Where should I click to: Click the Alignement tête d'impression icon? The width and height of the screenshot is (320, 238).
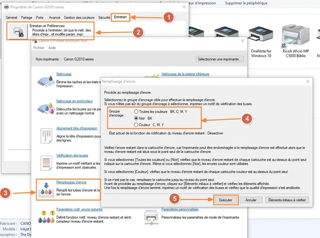[46, 136]
